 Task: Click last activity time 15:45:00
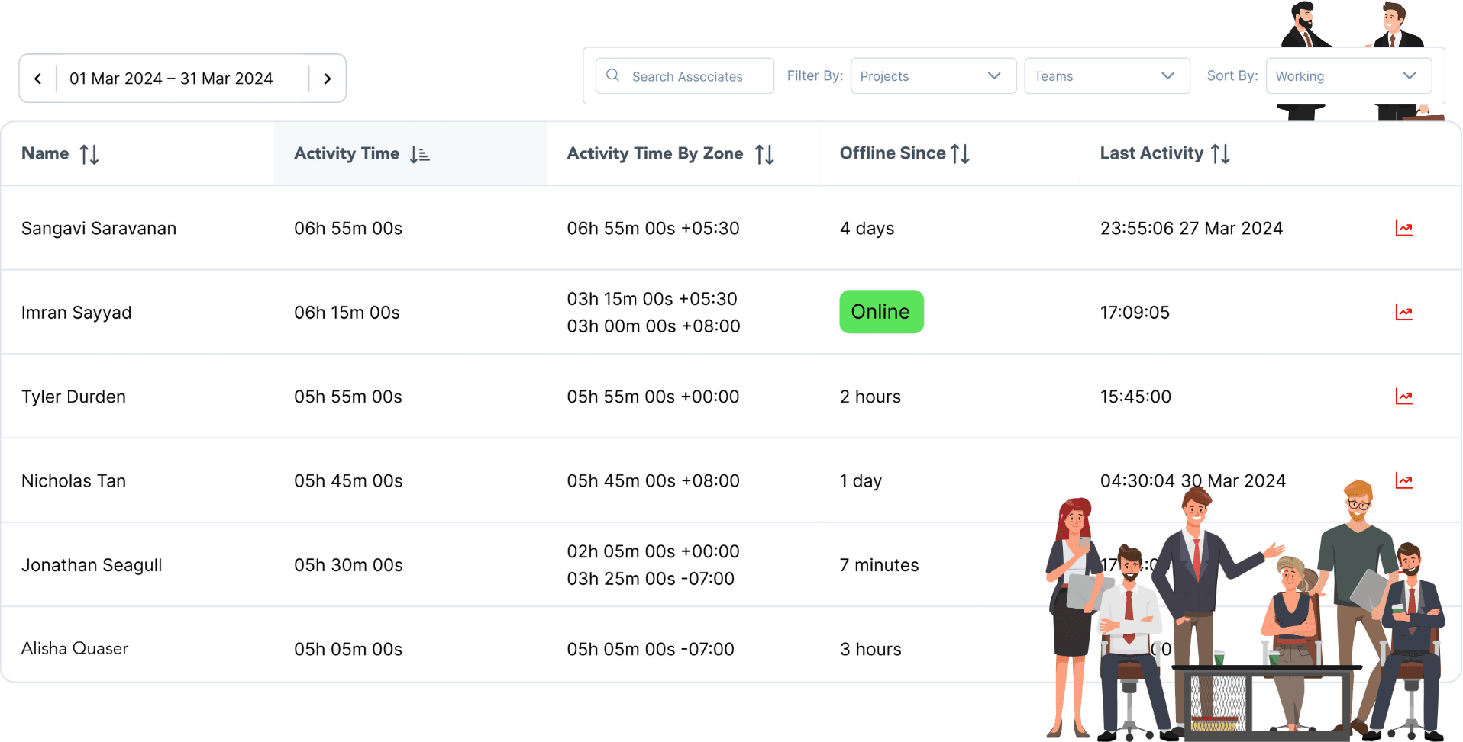click(x=1135, y=397)
